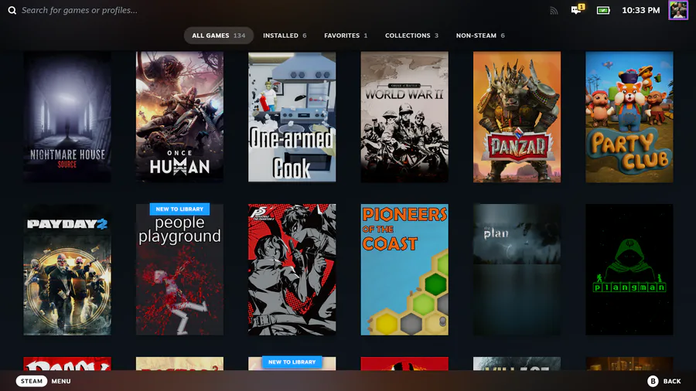Viewport: 696px width, 391px height.
Task: Focus the search for games or profiles field
Action: [x=80, y=10]
